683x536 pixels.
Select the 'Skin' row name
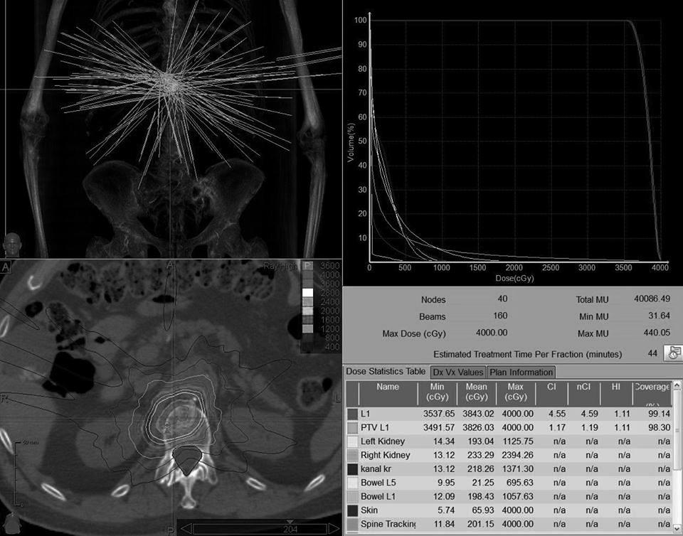tap(369, 510)
